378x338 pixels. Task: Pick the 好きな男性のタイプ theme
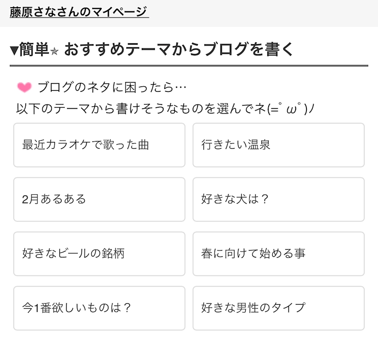point(278,308)
